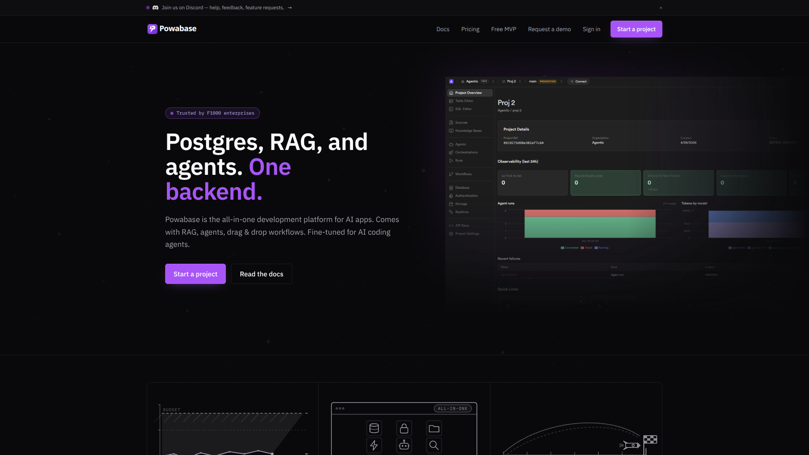Screen dimensions: 809x455
Task: Click the Agentic / proj-2 subtitle
Action: tap(509, 111)
